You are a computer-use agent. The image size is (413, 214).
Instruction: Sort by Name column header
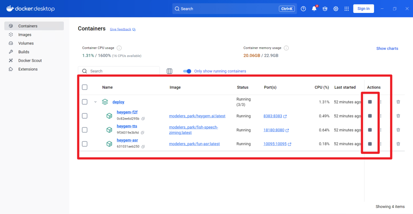(107, 87)
